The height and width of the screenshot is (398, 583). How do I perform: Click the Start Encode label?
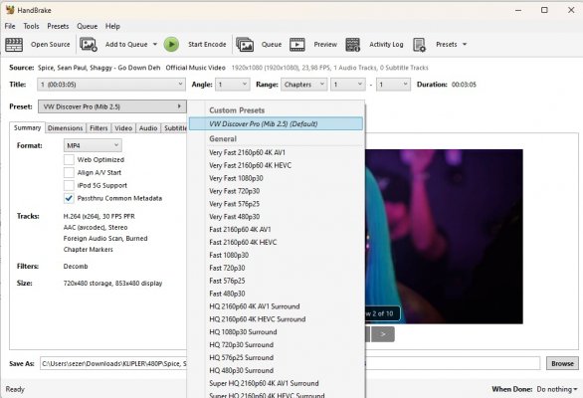(x=207, y=44)
